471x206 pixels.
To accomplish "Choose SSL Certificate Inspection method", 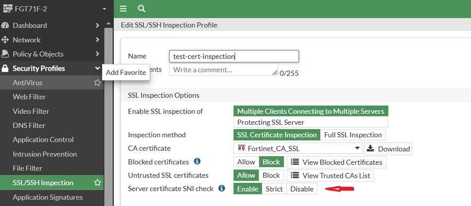I will 277,135.
